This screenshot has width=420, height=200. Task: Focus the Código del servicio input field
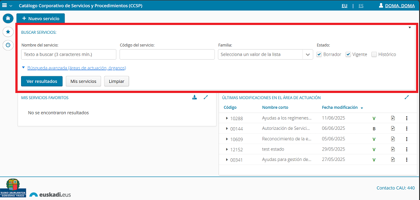click(167, 54)
